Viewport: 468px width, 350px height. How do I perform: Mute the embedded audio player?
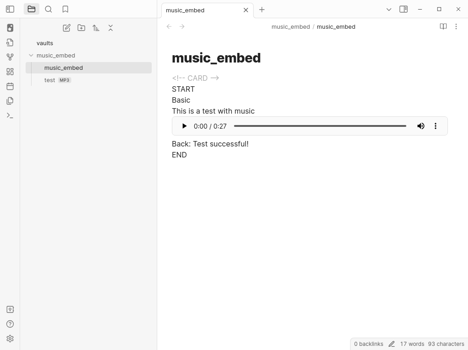pos(421,126)
